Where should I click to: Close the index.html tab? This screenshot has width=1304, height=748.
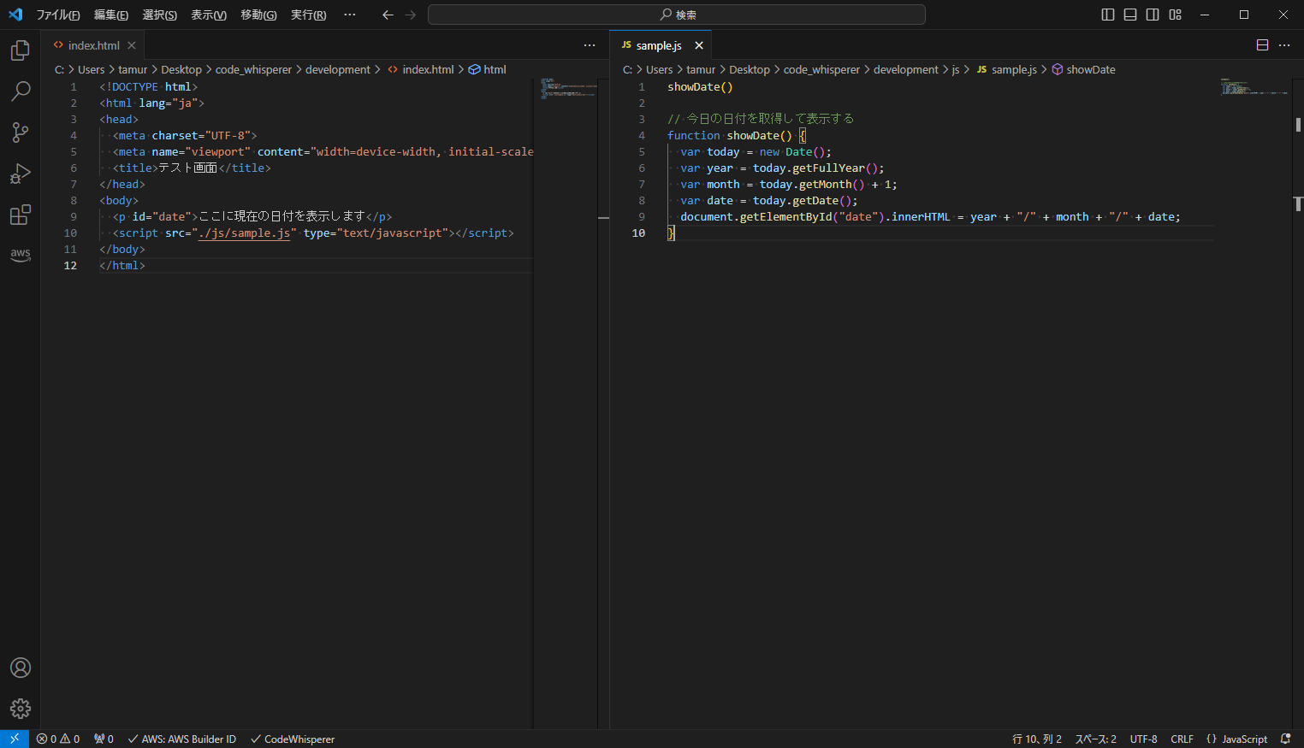[131, 45]
